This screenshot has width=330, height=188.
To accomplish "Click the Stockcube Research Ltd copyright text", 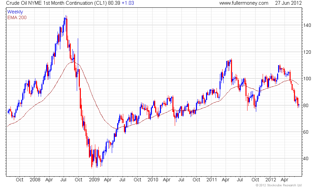I will pos(279,185).
